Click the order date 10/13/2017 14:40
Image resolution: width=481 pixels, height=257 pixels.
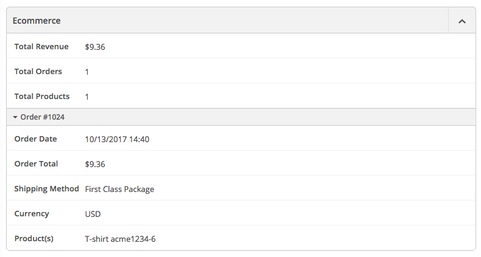pos(117,139)
